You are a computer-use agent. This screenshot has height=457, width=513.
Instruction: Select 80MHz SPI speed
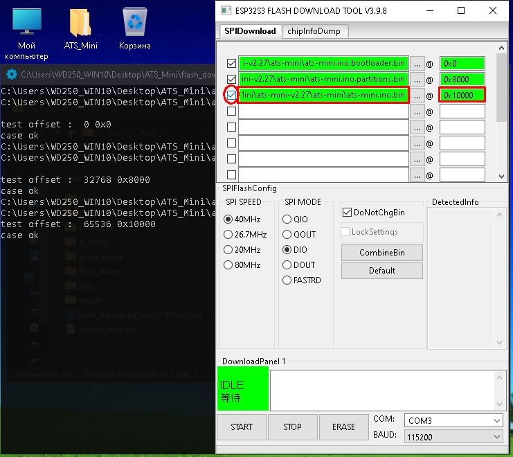tap(228, 265)
